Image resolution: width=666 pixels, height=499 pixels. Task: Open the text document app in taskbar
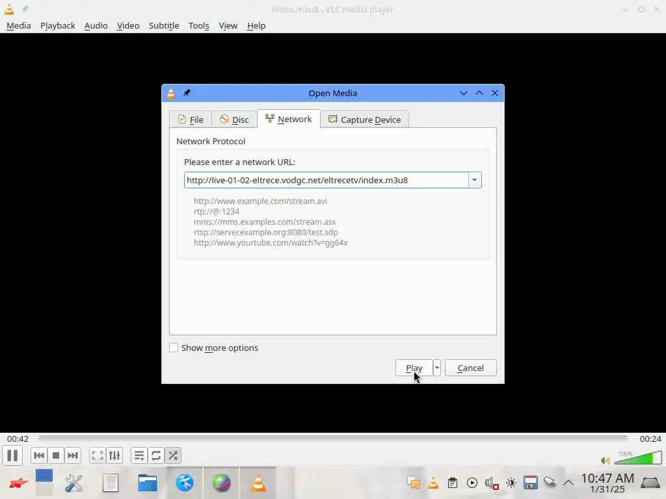click(111, 483)
